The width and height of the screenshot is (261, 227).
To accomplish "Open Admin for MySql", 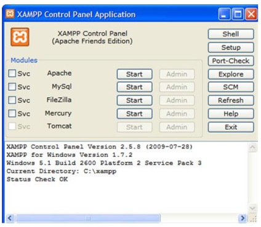I will (x=177, y=87).
